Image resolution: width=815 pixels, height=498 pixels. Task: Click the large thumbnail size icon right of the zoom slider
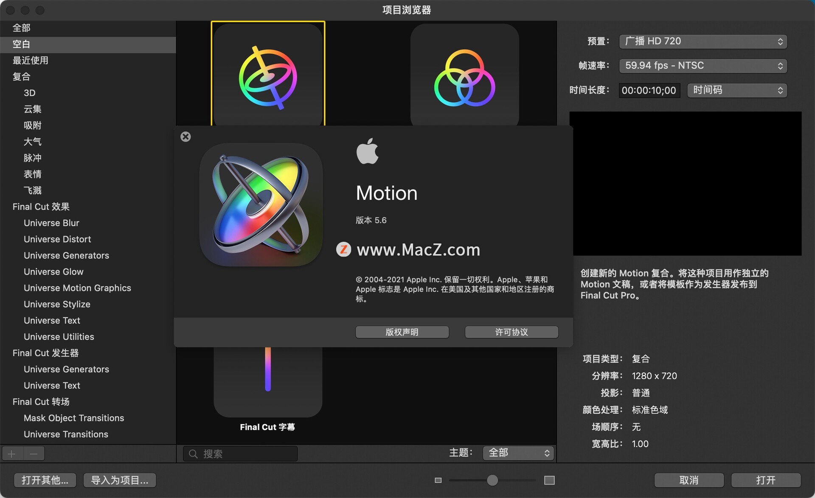(549, 480)
